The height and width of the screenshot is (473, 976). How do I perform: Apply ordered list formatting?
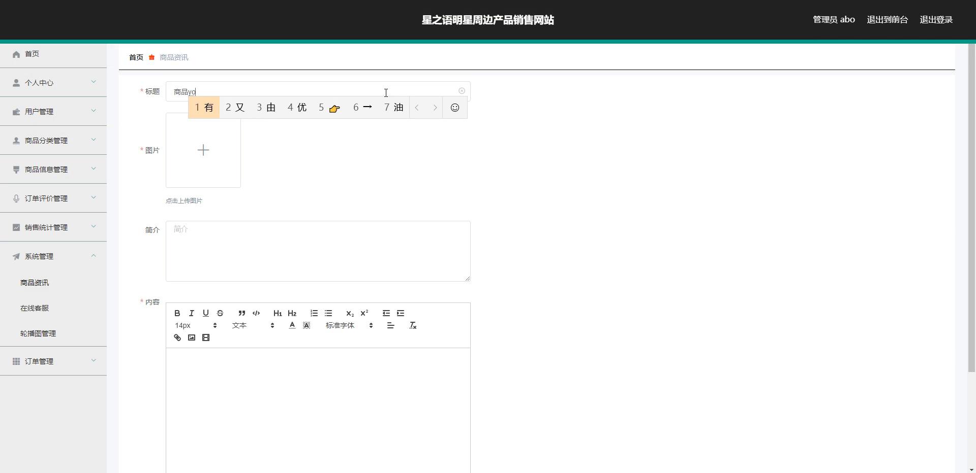click(x=314, y=313)
